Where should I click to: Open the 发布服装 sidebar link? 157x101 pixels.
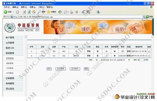point(10,73)
